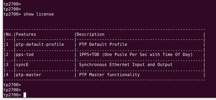Image resolution: width=216 pixels, height=100 pixels.
Task: Click the 'PTP Master functionality' description
Action: (x=109, y=75)
